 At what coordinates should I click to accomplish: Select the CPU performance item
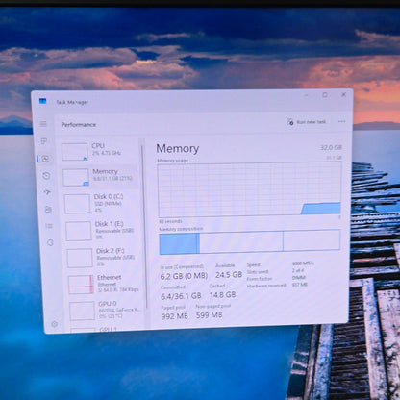(x=100, y=151)
